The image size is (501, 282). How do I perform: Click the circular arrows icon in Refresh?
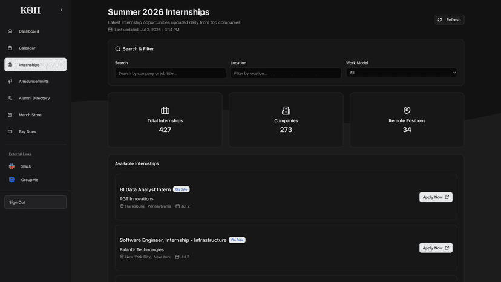click(440, 19)
